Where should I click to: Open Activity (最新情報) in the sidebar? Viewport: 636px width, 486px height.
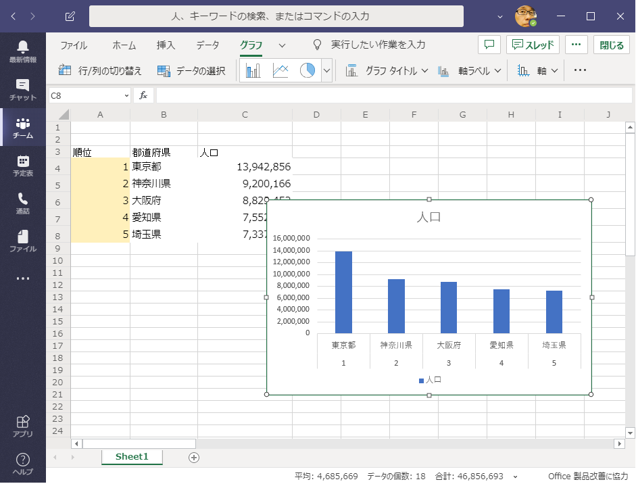(x=23, y=51)
